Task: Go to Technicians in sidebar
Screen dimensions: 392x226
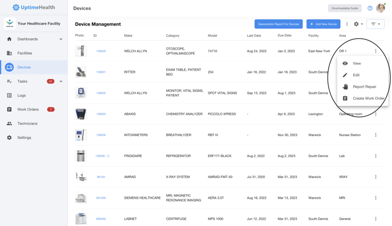Action: coord(27,124)
